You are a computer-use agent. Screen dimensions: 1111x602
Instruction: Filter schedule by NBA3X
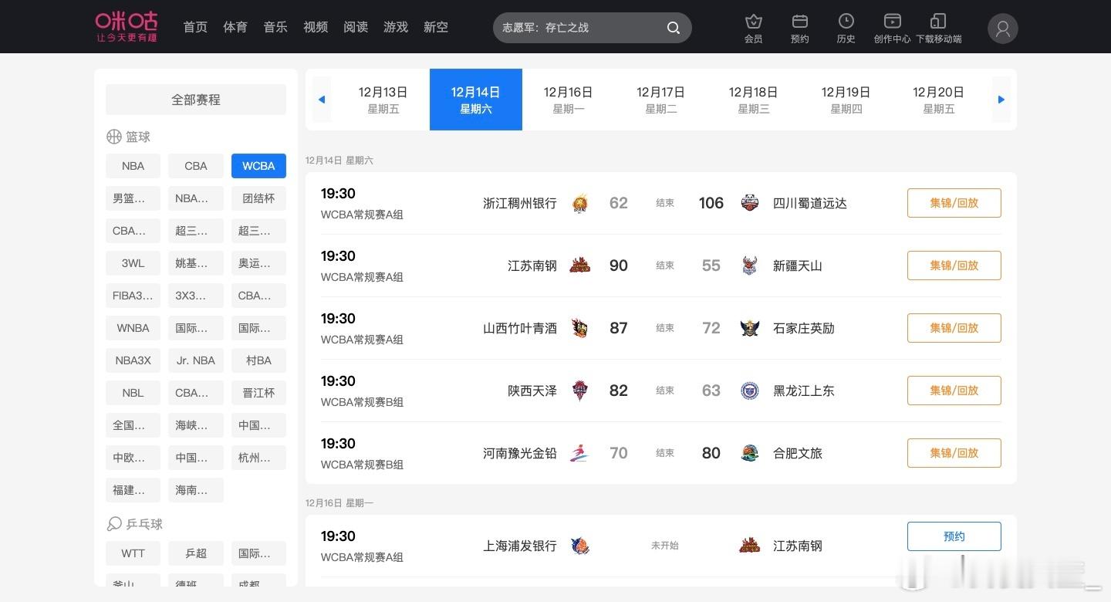[x=133, y=360]
